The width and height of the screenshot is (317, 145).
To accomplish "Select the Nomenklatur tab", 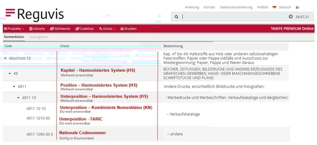I will pos(14,37).
